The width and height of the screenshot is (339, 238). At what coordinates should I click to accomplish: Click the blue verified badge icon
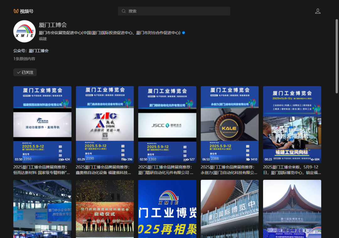tap(184, 33)
